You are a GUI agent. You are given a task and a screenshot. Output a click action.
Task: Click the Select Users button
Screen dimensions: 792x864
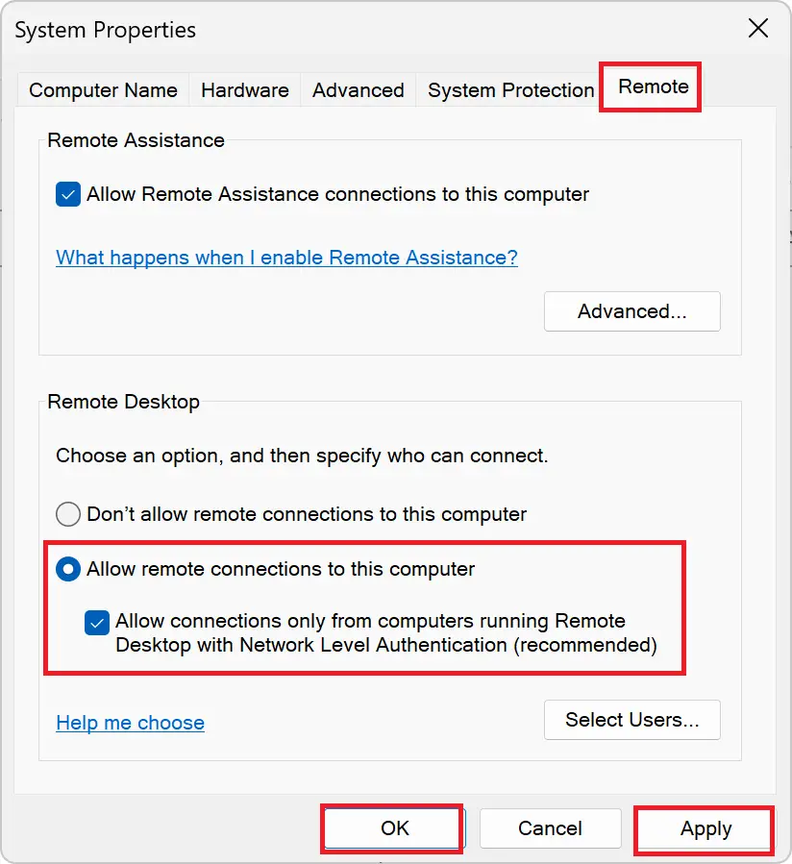tap(631, 720)
